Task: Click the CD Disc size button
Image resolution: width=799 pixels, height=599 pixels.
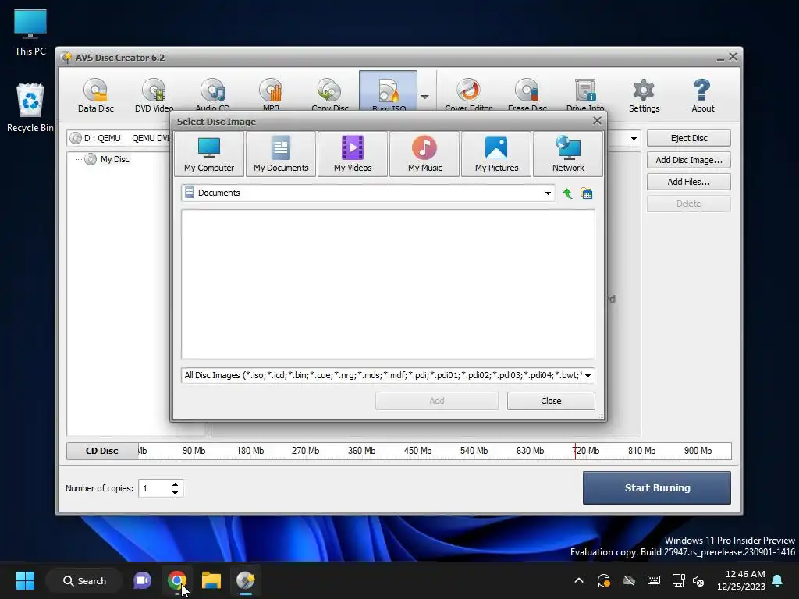Action: coord(102,451)
